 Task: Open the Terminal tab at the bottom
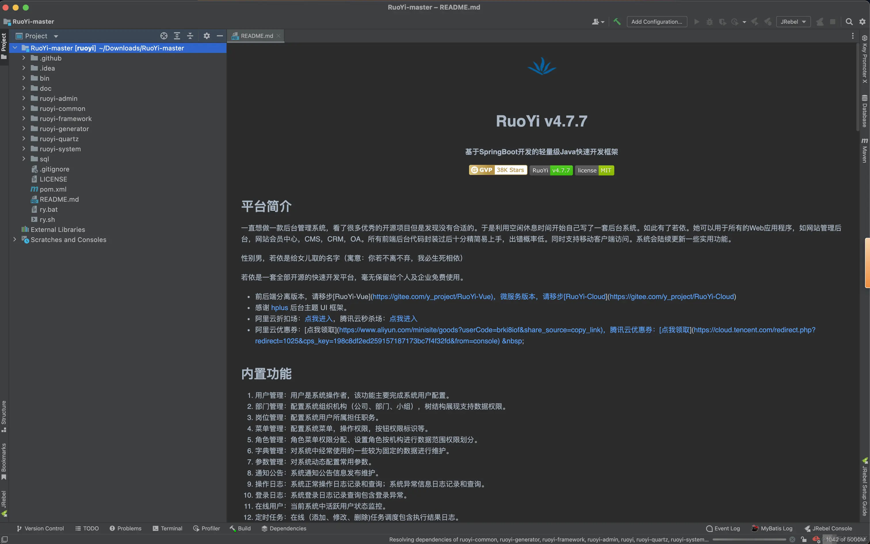(167, 528)
